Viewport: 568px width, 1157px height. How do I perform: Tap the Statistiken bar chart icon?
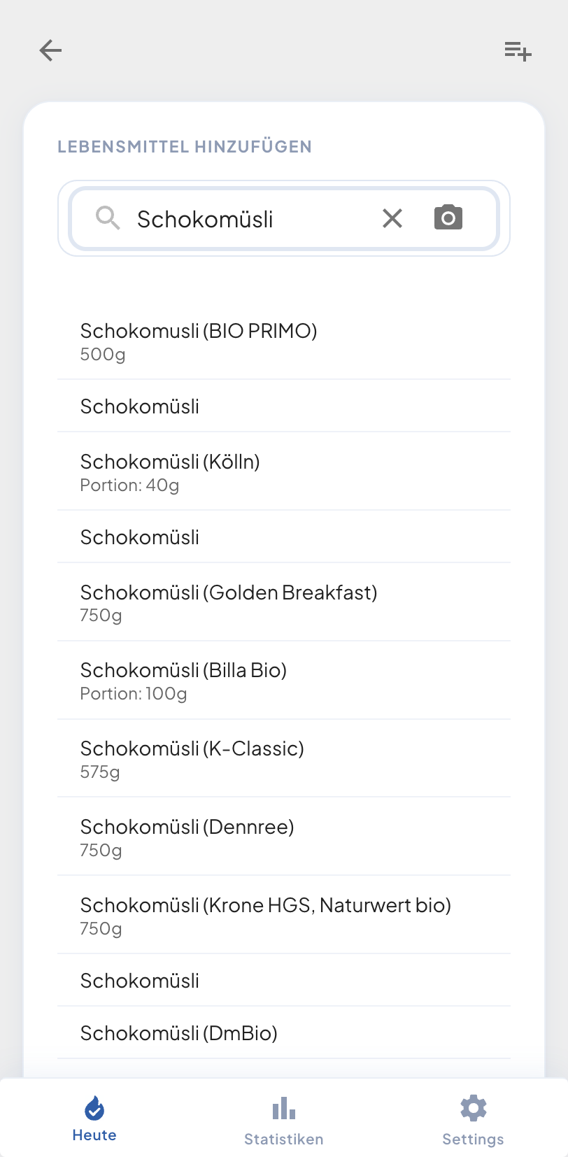pos(283,1108)
